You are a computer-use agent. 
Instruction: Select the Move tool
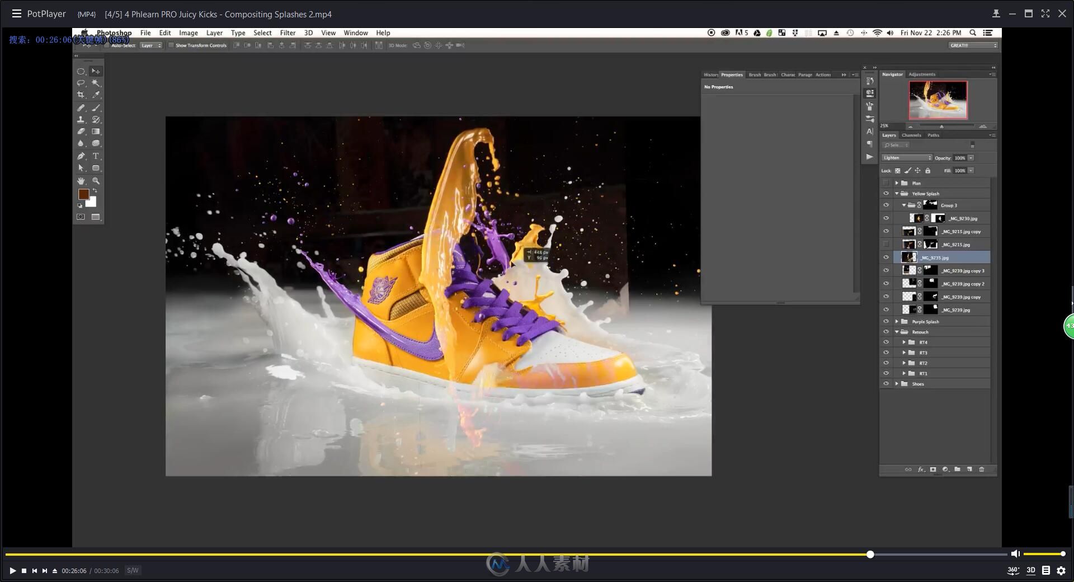coord(96,72)
